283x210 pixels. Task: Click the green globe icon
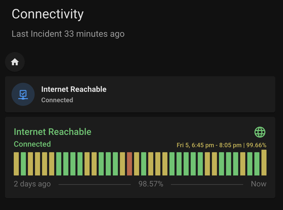(x=260, y=132)
